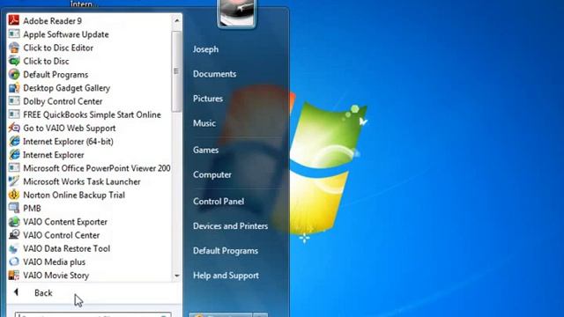Click the Internet Explorer icon
564x317 pixels.
tap(14, 155)
